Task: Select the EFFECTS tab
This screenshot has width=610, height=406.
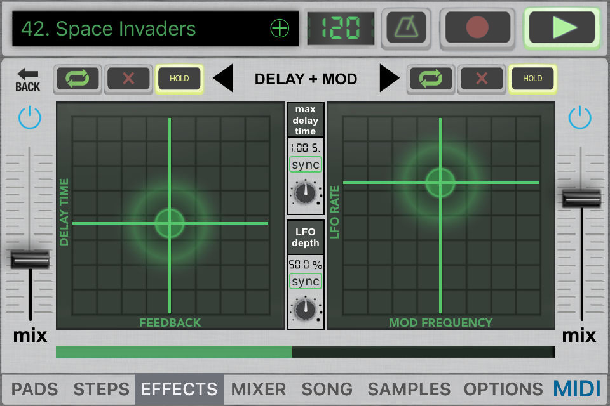Action: (x=179, y=389)
